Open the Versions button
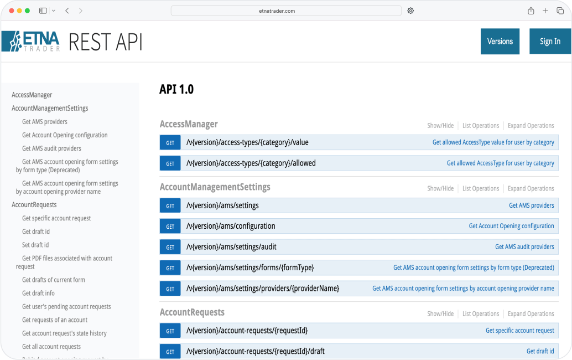572x360 pixels. pos(500,41)
